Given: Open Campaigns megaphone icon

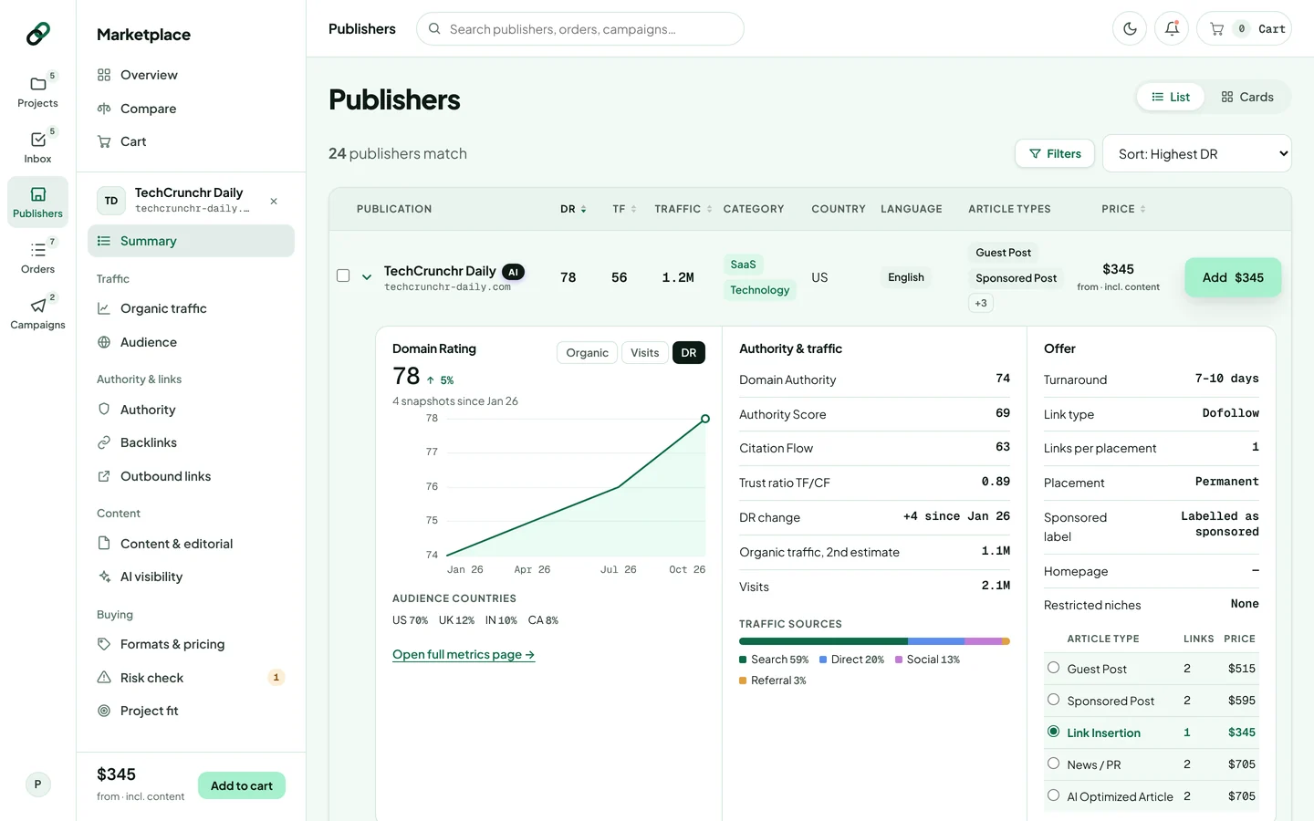Looking at the screenshot, I should coord(37,313).
